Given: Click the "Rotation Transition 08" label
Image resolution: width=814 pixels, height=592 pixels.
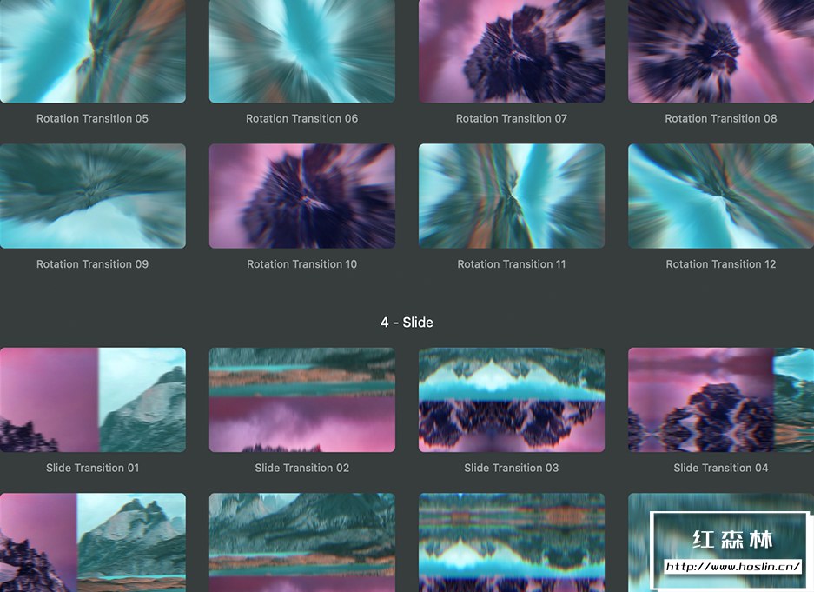Looking at the screenshot, I should point(721,118).
